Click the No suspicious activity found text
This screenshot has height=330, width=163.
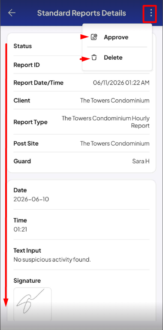pyautogui.click(x=52, y=260)
